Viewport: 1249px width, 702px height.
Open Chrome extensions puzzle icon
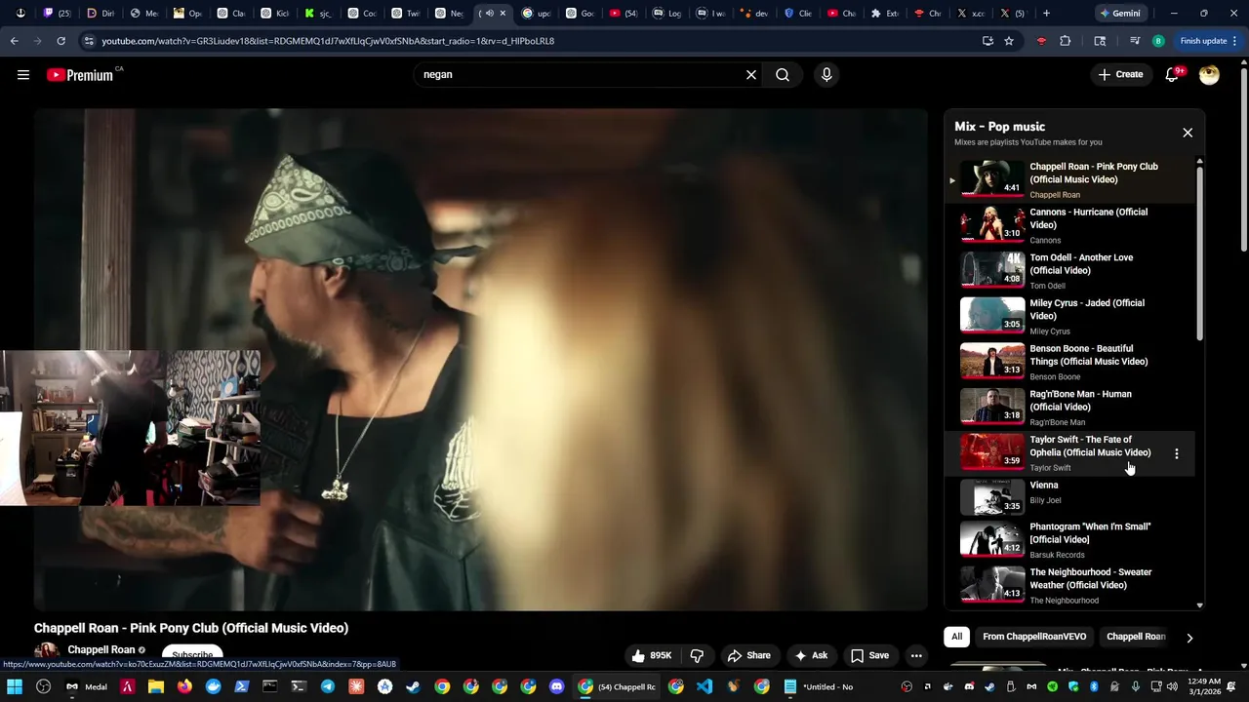[1066, 41]
